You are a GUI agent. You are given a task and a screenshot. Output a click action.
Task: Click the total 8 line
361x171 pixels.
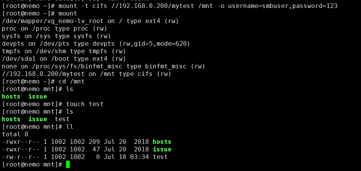tap(15, 134)
